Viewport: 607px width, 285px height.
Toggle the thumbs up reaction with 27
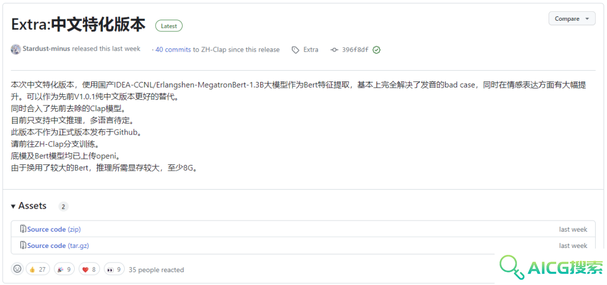click(38, 269)
